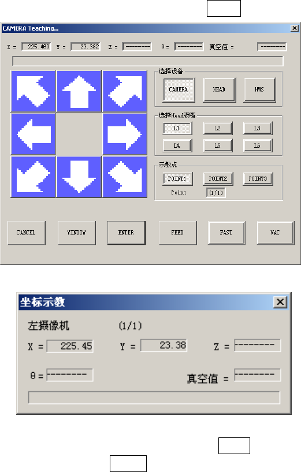
Task: Click the WINDOW button
Action: coord(77,233)
